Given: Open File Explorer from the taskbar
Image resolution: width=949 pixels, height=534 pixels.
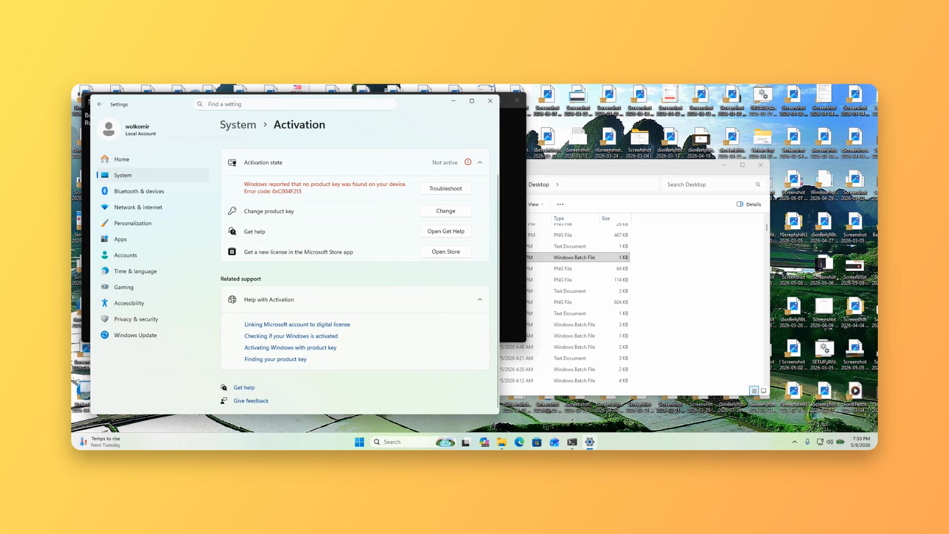Looking at the screenshot, I should click(x=502, y=442).
